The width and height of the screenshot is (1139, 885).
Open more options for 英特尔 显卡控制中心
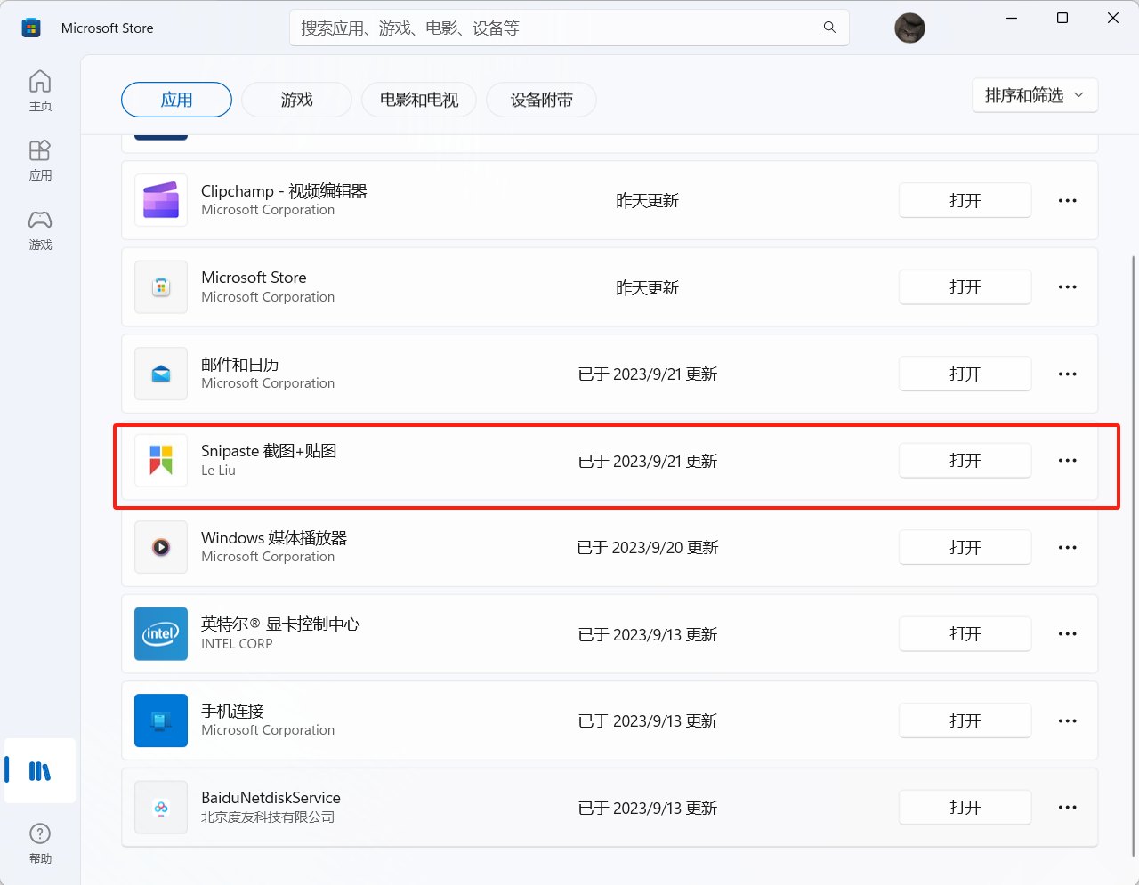point(1068,633)
